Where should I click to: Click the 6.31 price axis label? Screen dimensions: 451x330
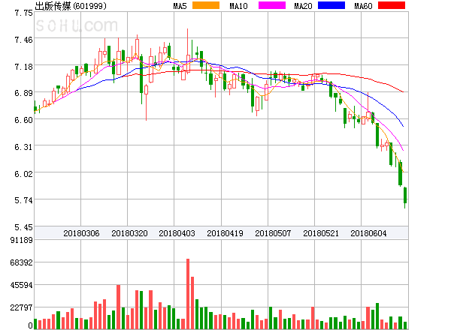pyautogui.click(x=23, y=147)
